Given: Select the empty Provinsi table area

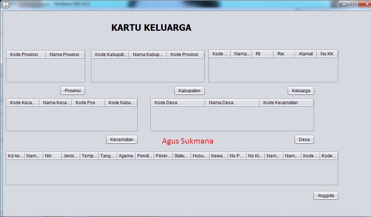Looking at the screenshot, I should pyautogui.click(x=45, y=71).
